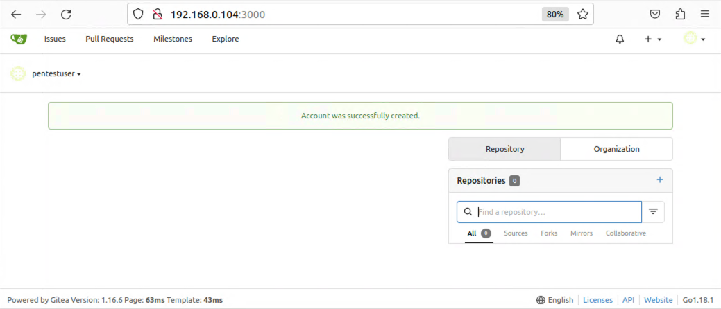Click the Licenses footer link

coord(597,300)
